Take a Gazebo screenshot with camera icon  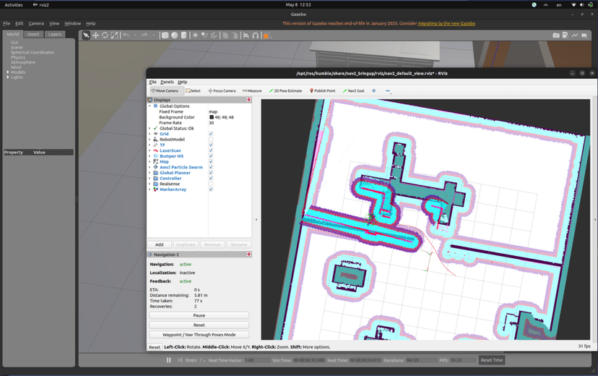pyautogui.click(x=556, y=35)
